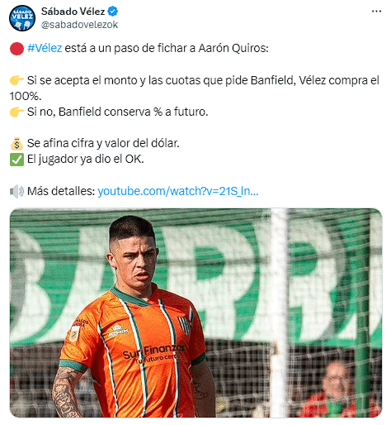Click the 'Si no, Banfield conserva' line

[117, 112]
